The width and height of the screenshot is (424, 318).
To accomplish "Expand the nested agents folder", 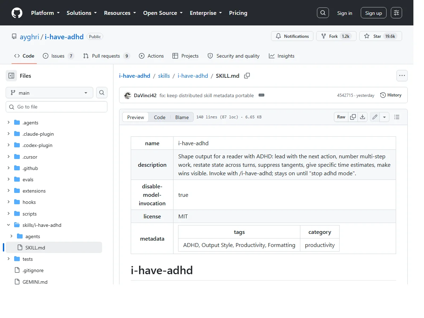I will click(x=11, y=236).
